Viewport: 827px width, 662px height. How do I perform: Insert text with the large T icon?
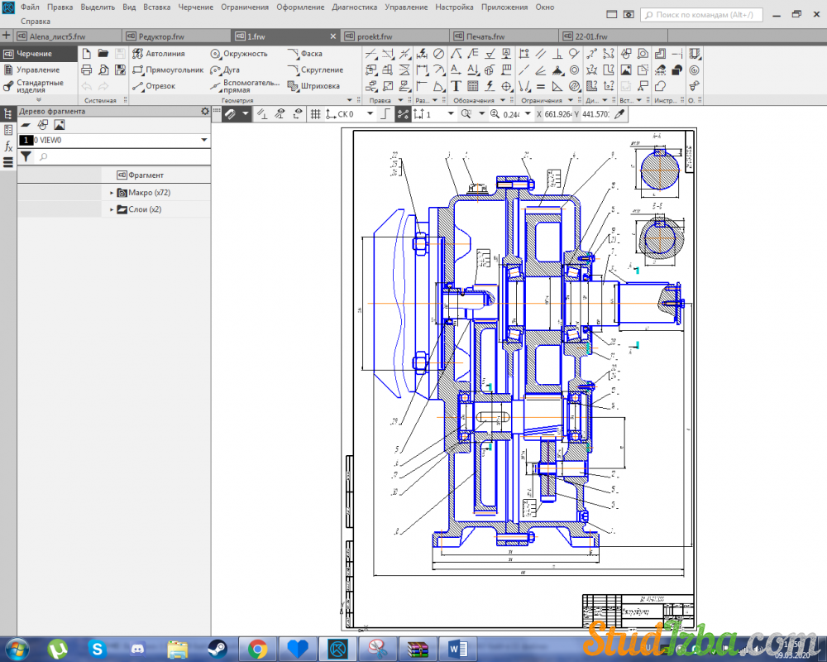455,86
